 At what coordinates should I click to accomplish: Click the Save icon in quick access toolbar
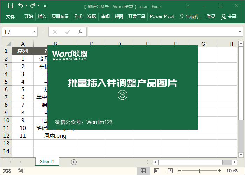click(10, 6)
